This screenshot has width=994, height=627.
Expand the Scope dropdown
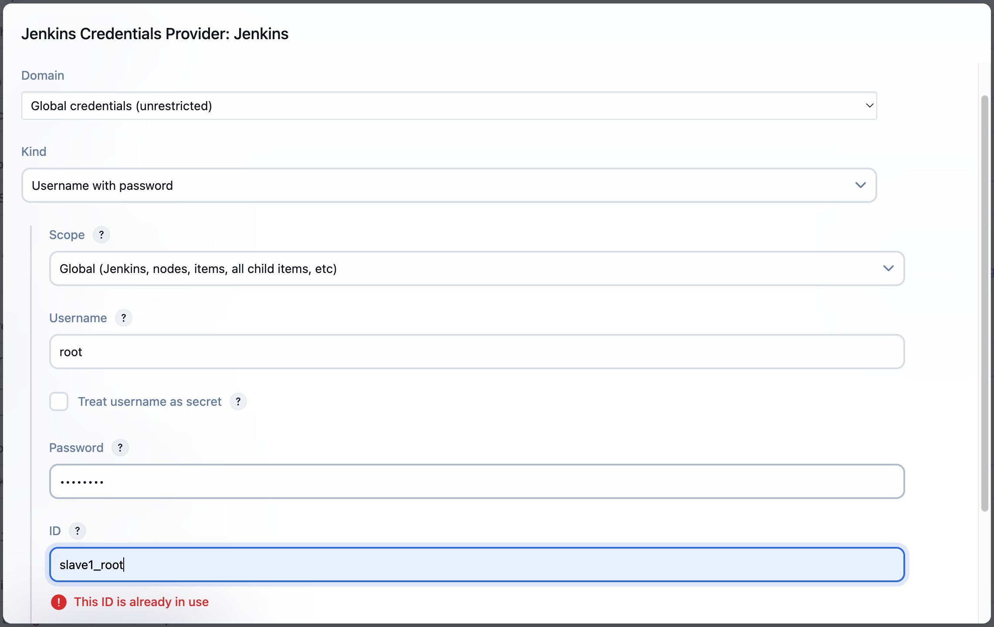click(x=477, y=269)
